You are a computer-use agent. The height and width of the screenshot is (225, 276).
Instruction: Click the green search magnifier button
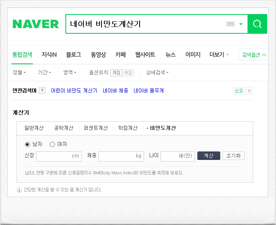pyautogui.click(x=257, y=24)
